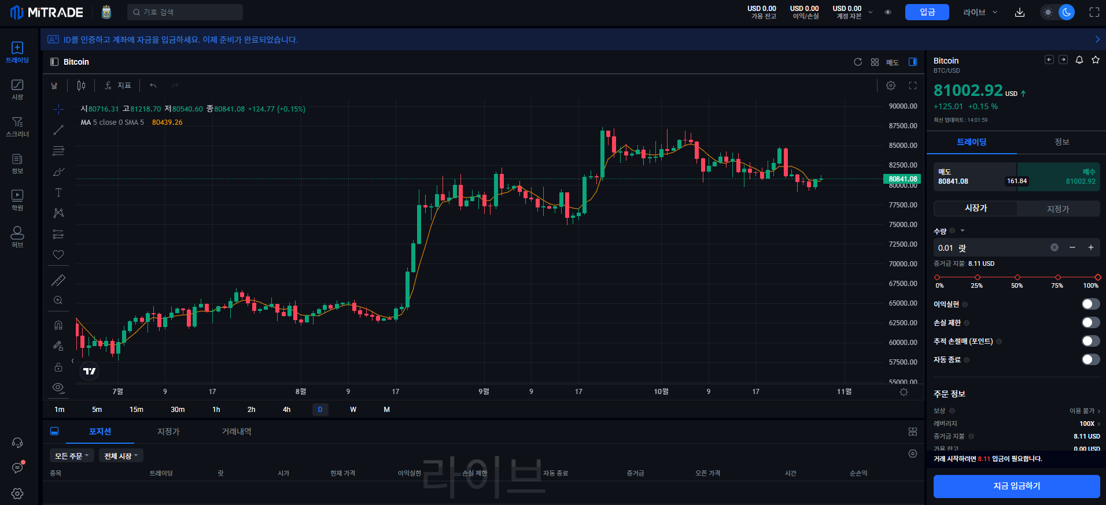Open chart settings gear icon

coord(891,86)
